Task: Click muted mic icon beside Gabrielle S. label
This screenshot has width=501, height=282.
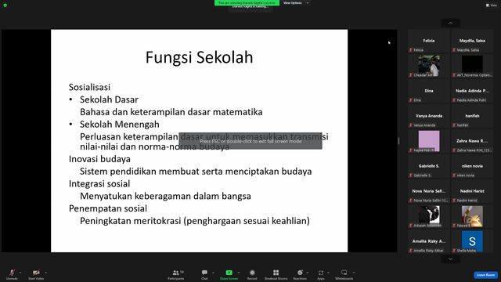Action: click(411, 175)
